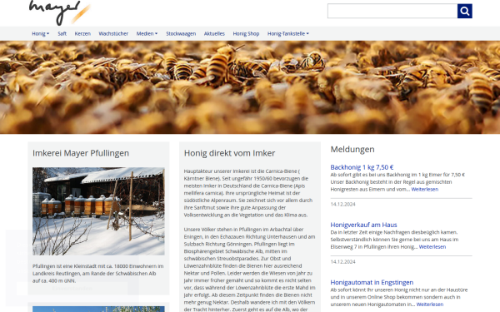
Task: Click the Mayer logo in header
Action: (x=60, y=12)
